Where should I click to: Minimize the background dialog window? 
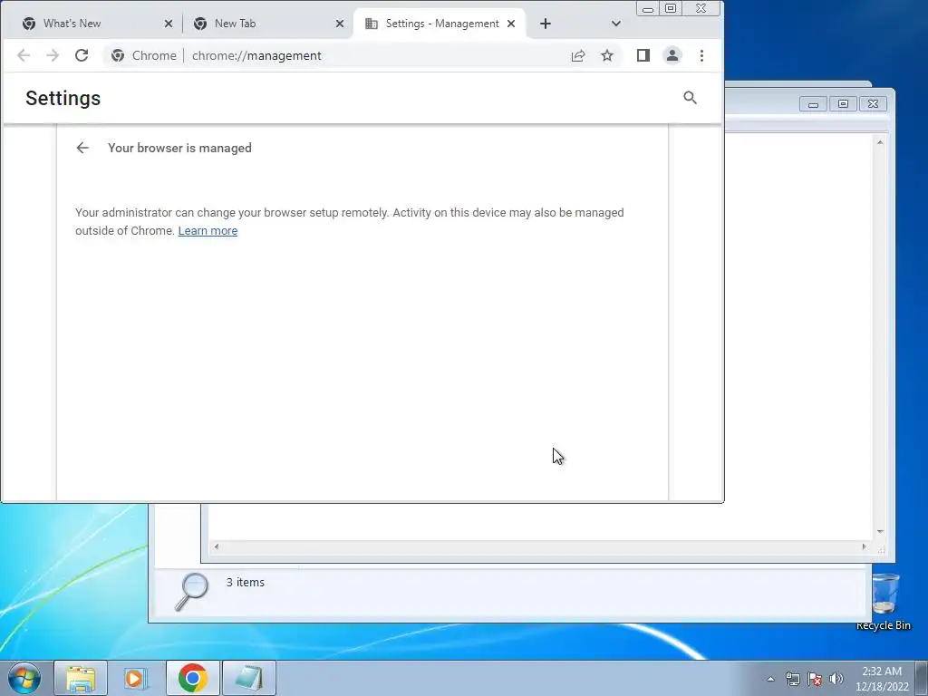[x=813, y=104]
